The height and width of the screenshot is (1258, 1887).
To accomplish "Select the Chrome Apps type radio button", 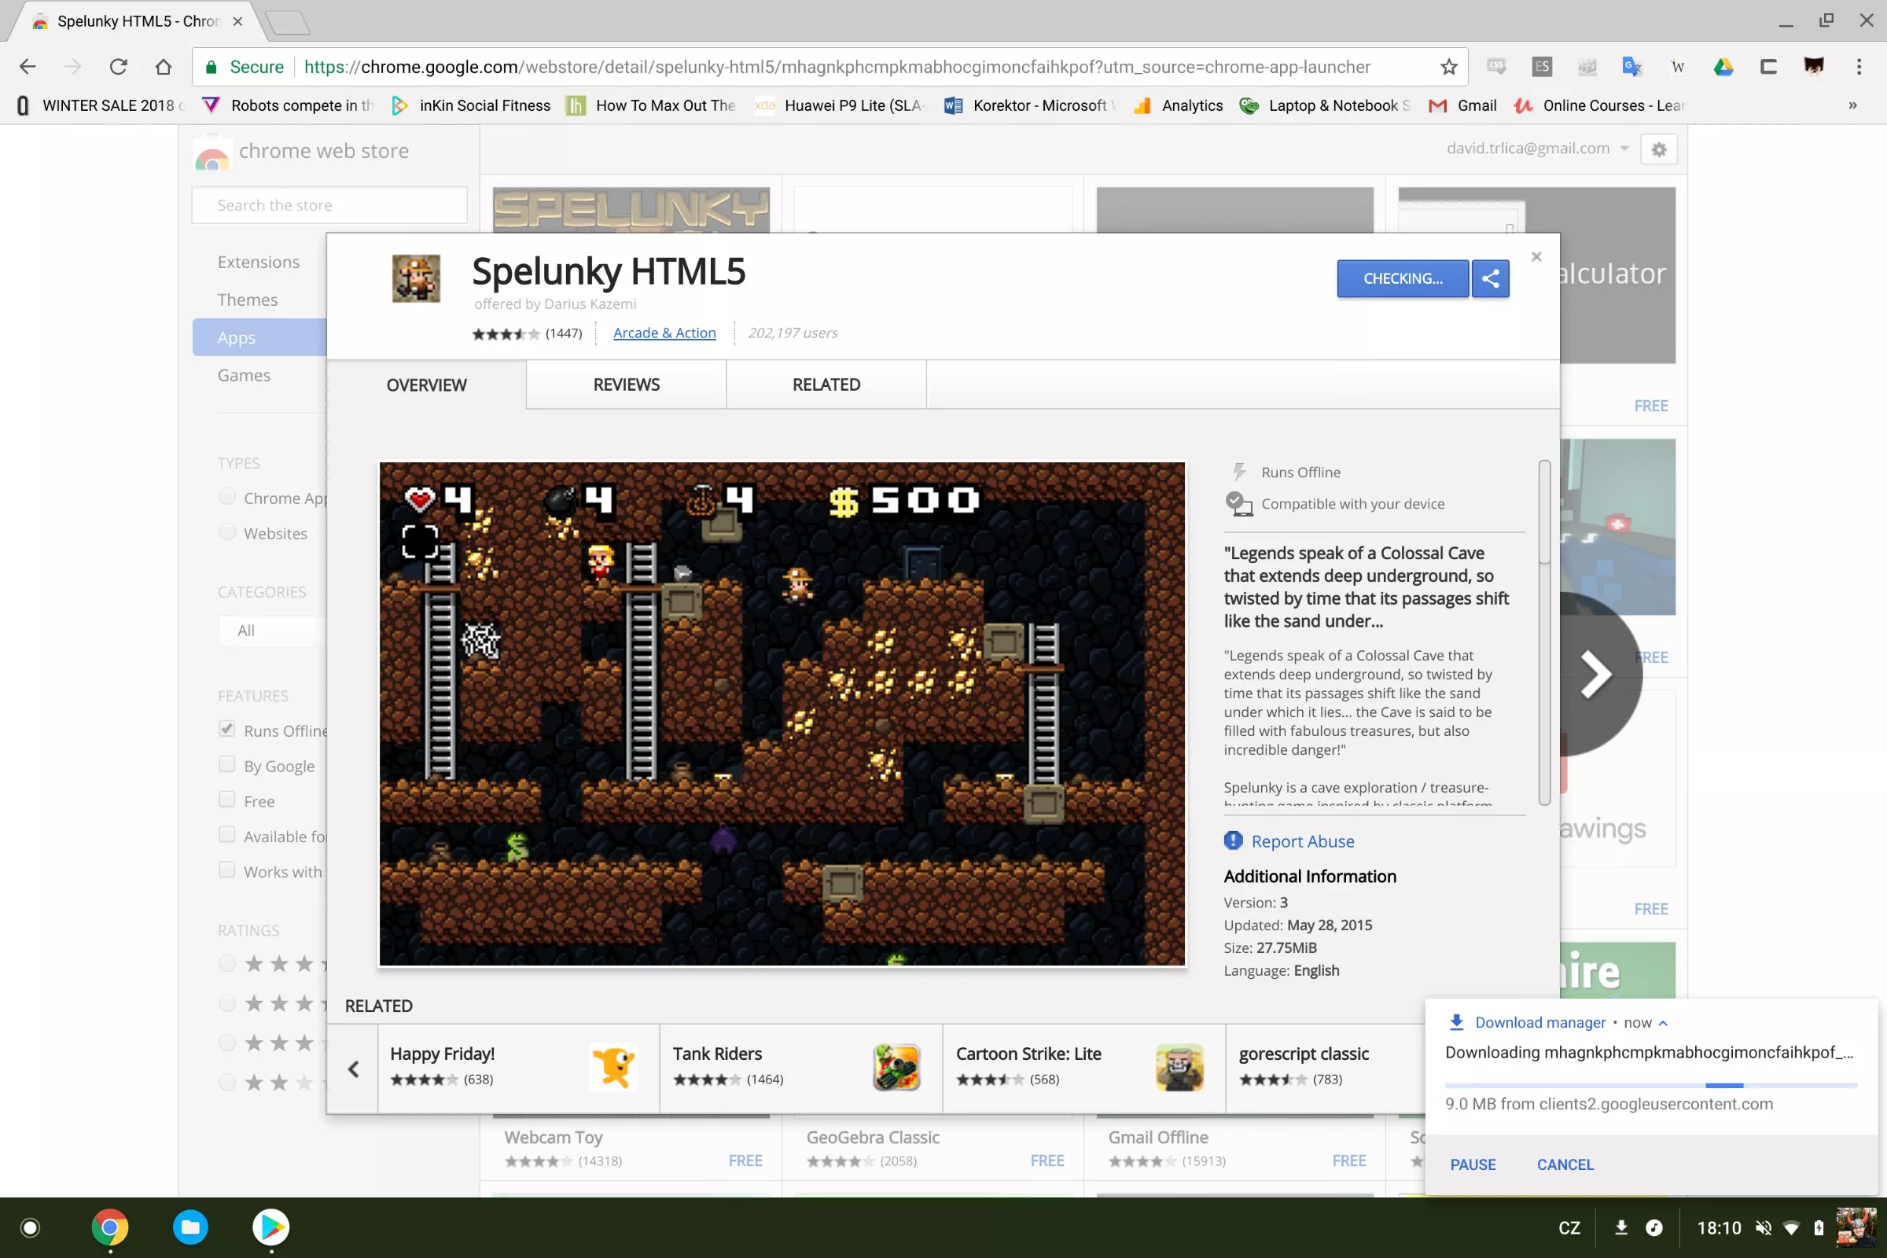I will (x=227, y=497).
